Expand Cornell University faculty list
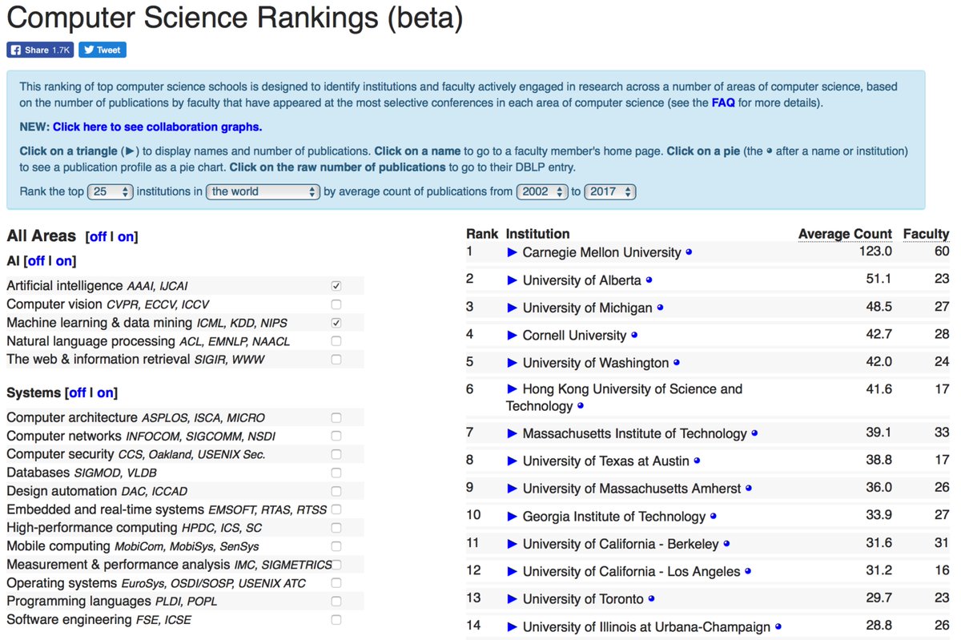The height and width of the screenshot is (640, 961). [x=513, y=335]
